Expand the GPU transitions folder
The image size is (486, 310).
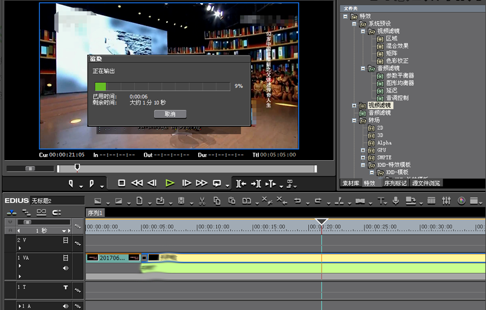tap(363, 150)
